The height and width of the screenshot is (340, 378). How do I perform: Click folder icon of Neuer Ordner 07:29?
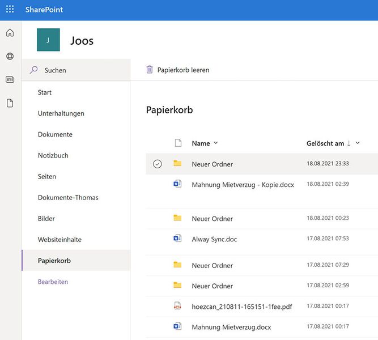(x=177, y=265)
